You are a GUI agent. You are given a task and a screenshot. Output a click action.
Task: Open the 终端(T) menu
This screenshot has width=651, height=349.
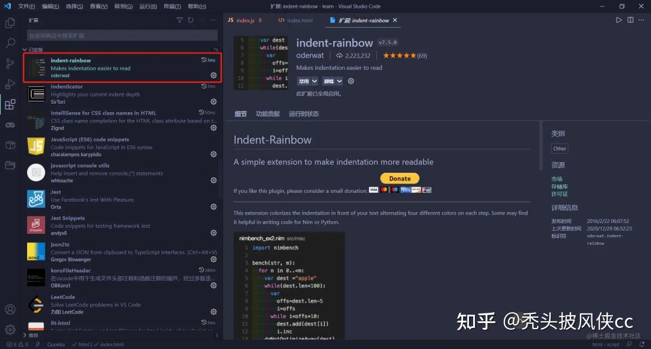172,6
